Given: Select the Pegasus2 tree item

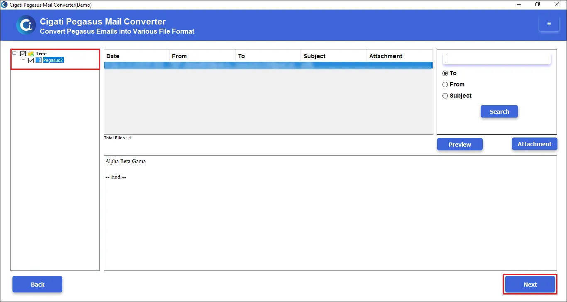Looking at the screenshot, I should point(53,60).
